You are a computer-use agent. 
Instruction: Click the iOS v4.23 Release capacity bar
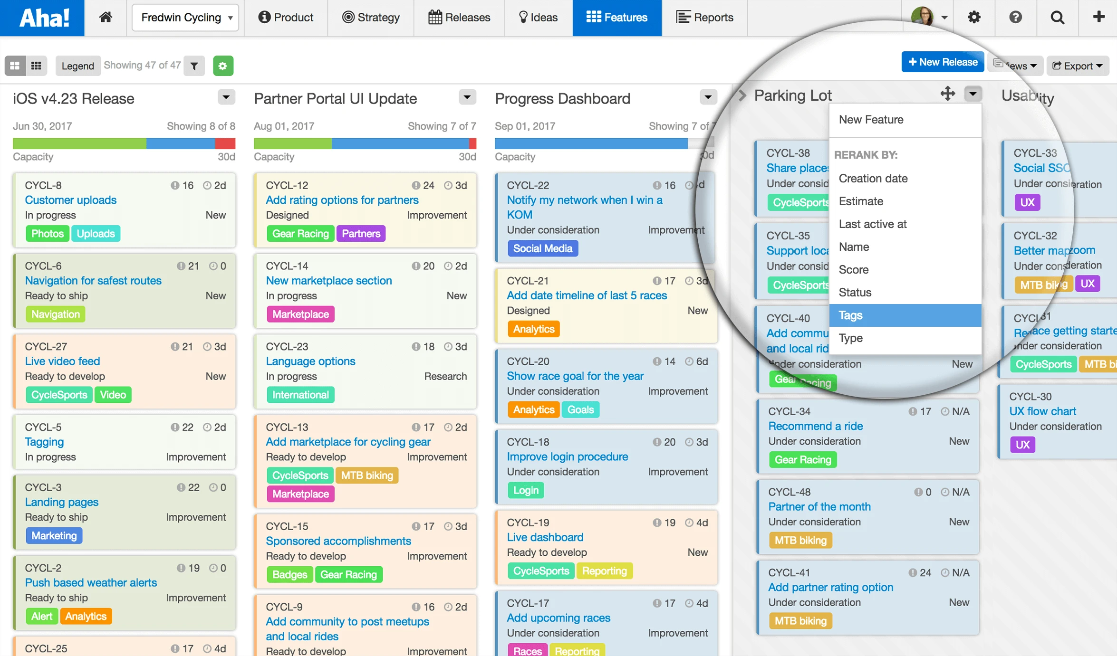124,143
